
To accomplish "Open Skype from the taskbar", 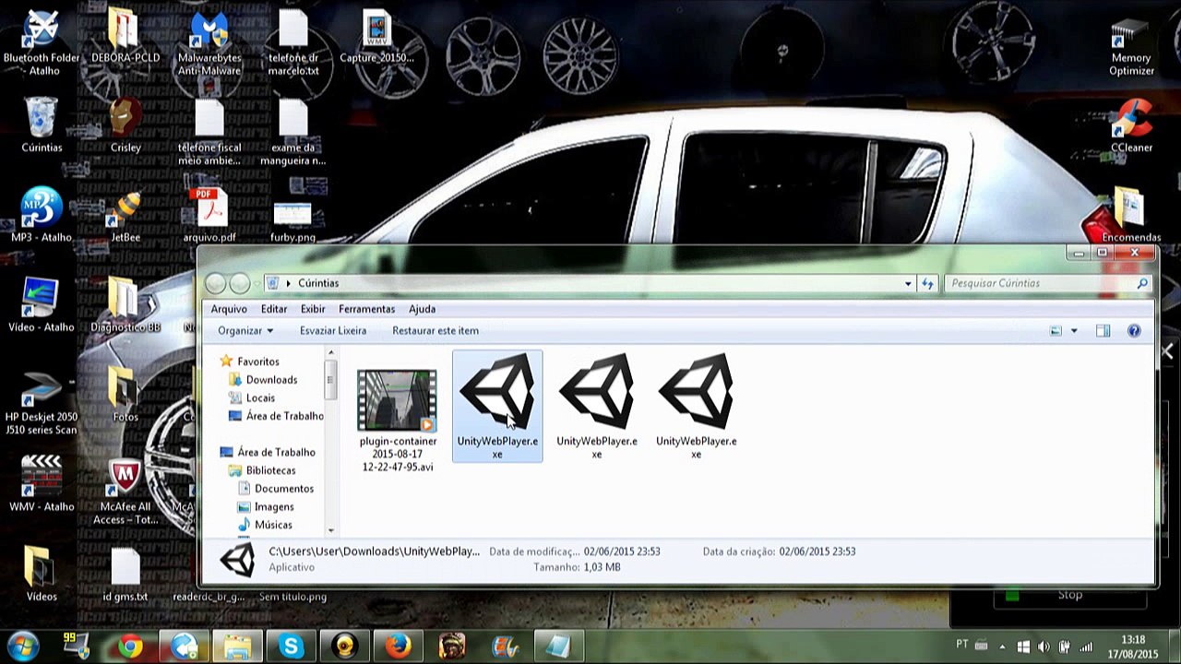I will [292, 646].
